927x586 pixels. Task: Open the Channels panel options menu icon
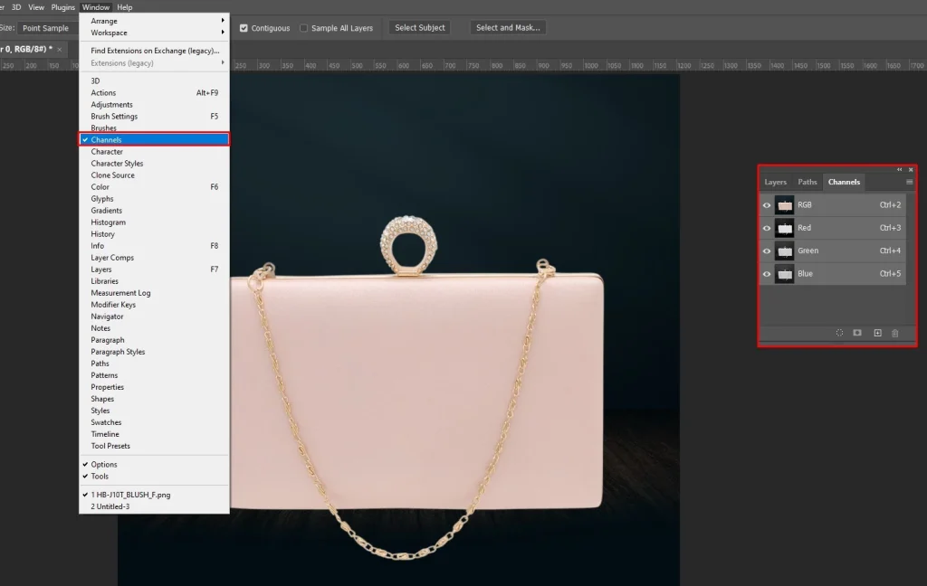pos(910,182)
